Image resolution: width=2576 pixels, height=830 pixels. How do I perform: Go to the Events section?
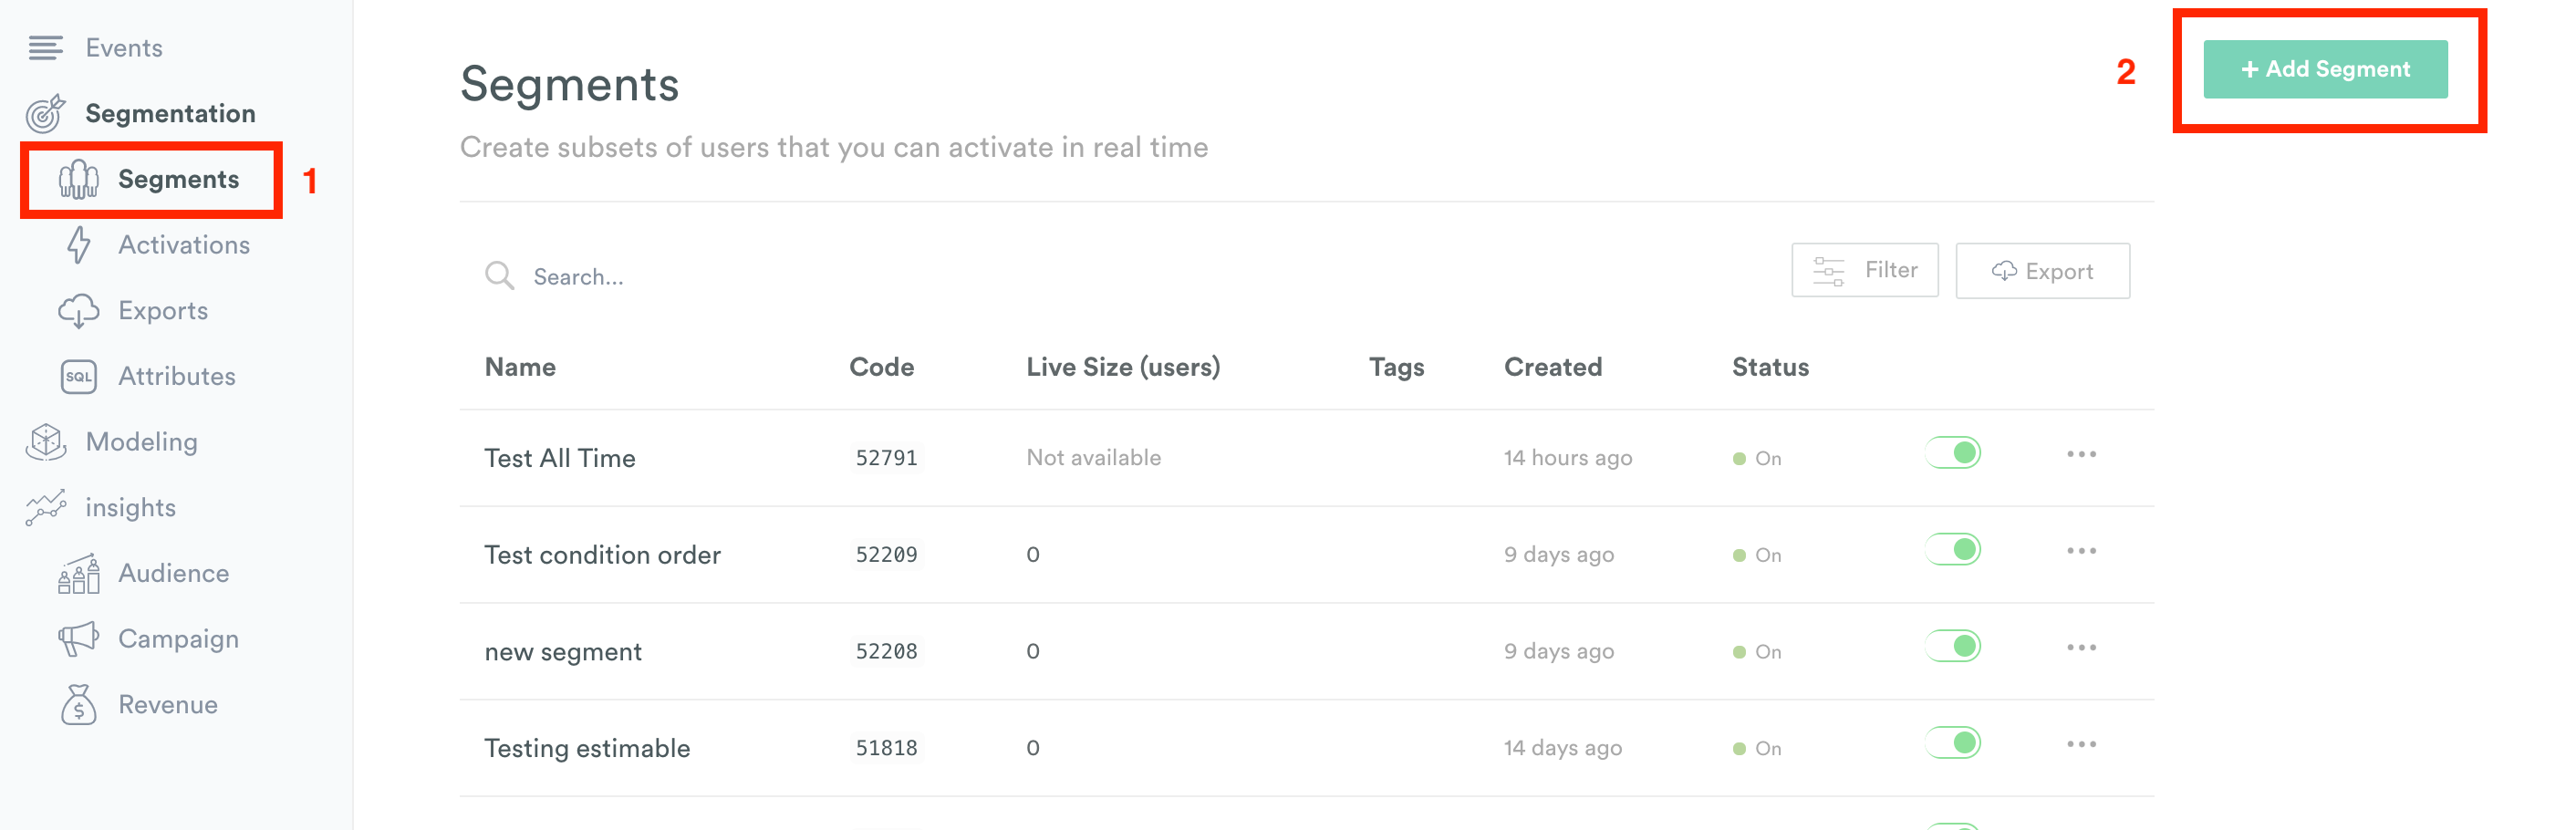point(124,48)
